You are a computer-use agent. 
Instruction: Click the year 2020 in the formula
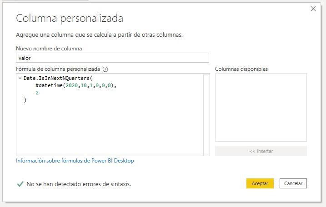pyautogui.click(x=72, y=85)
